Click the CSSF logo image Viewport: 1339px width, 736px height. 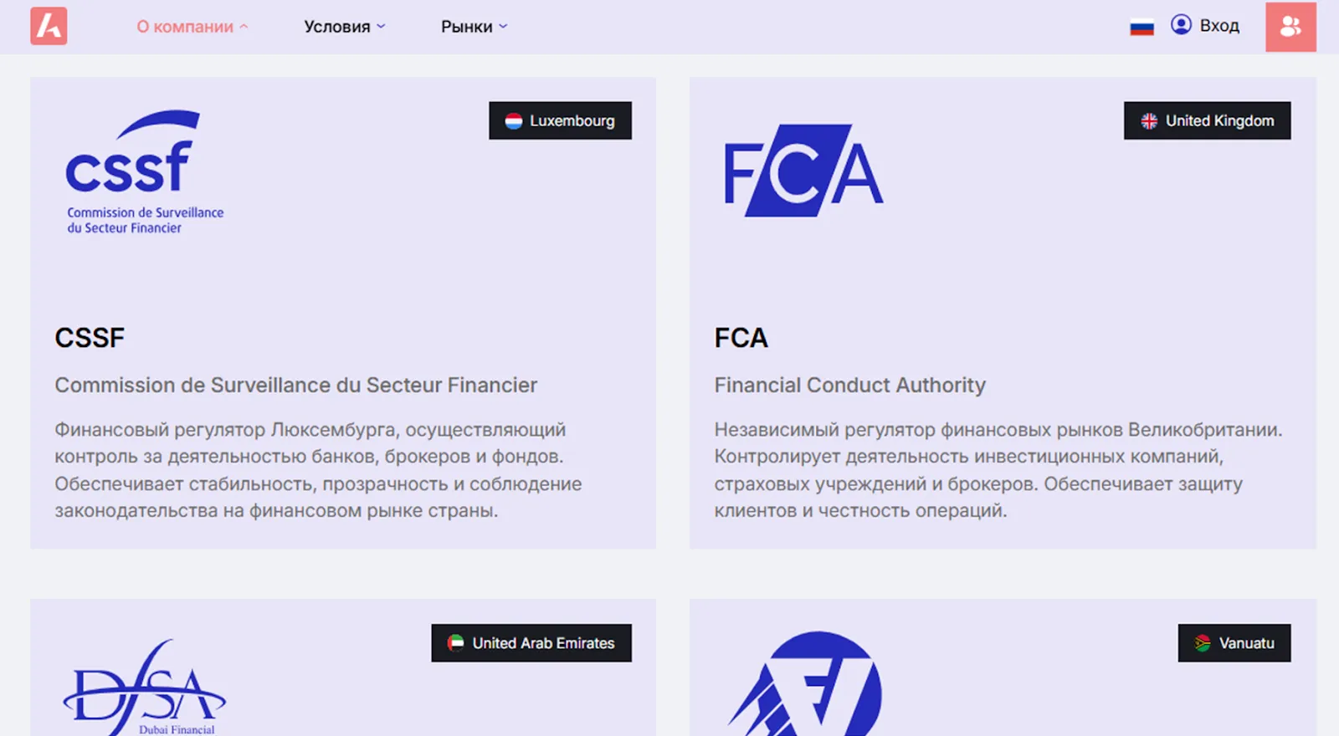point(145,172)
